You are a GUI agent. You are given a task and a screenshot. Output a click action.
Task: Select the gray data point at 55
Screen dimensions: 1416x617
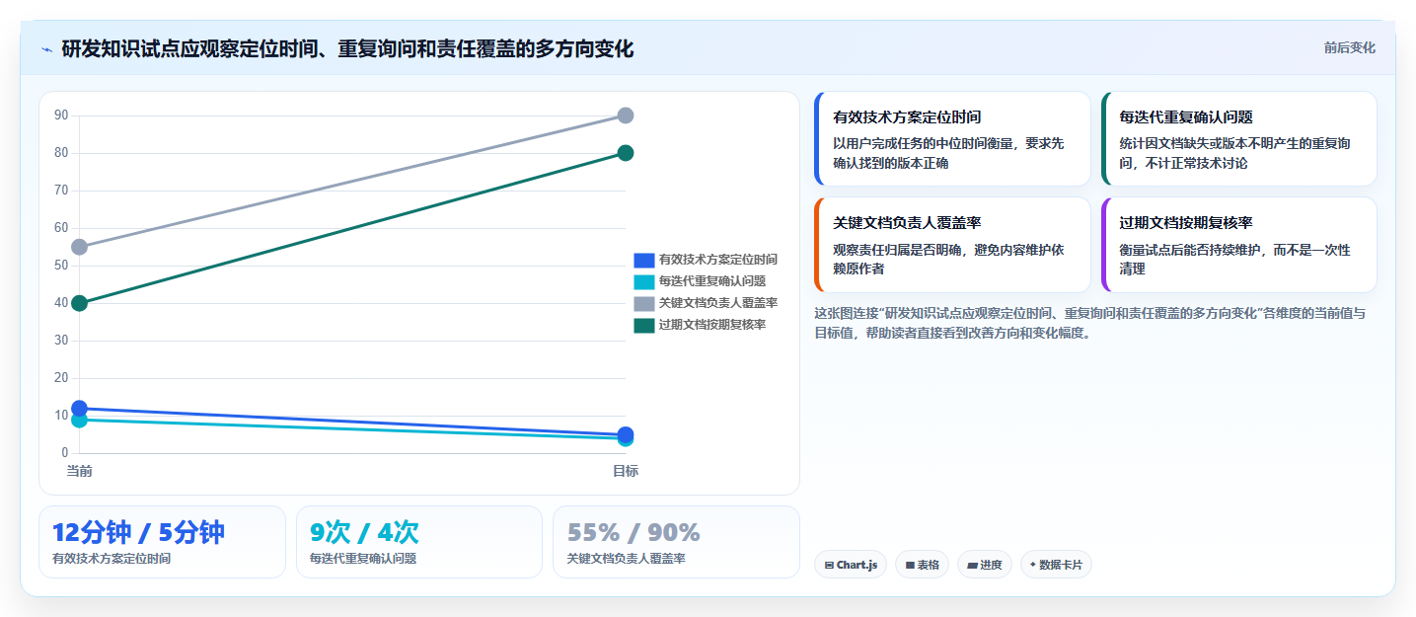(80, 247)
